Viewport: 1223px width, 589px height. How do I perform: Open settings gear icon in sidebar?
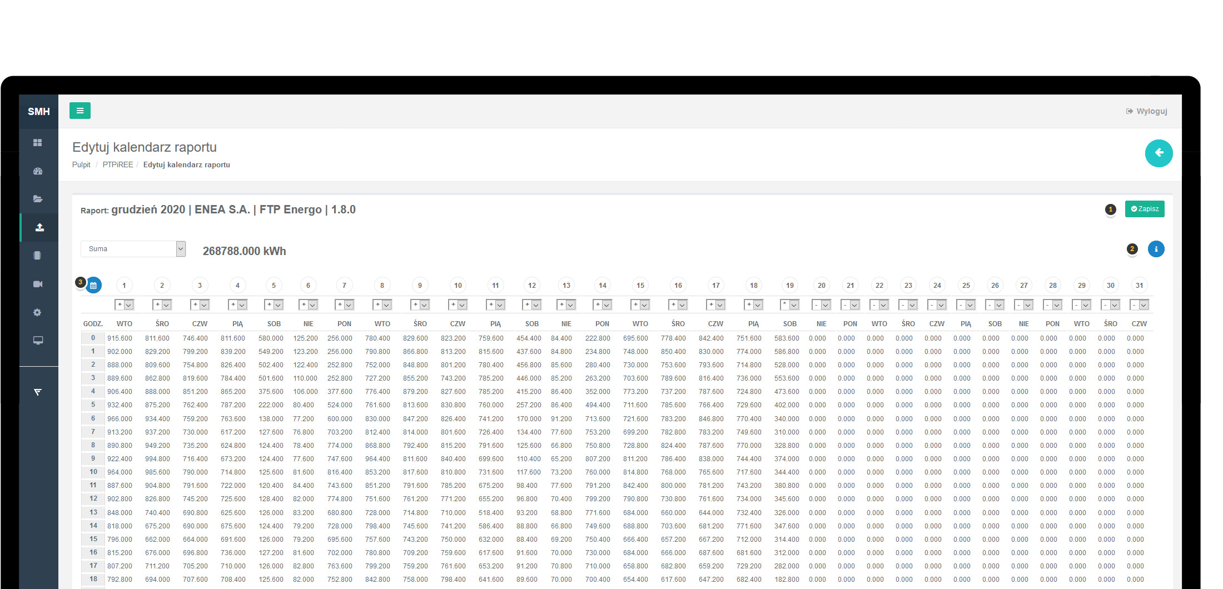tap(37, 312)
